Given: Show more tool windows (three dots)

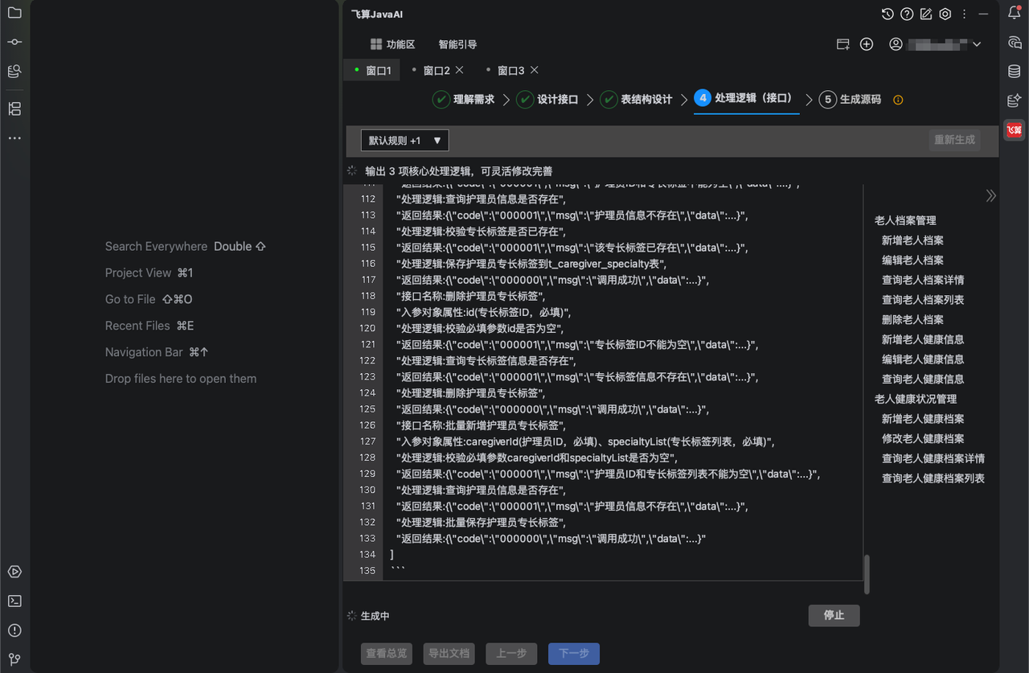Looking at the screenshot, I should [x=14, y=138].
